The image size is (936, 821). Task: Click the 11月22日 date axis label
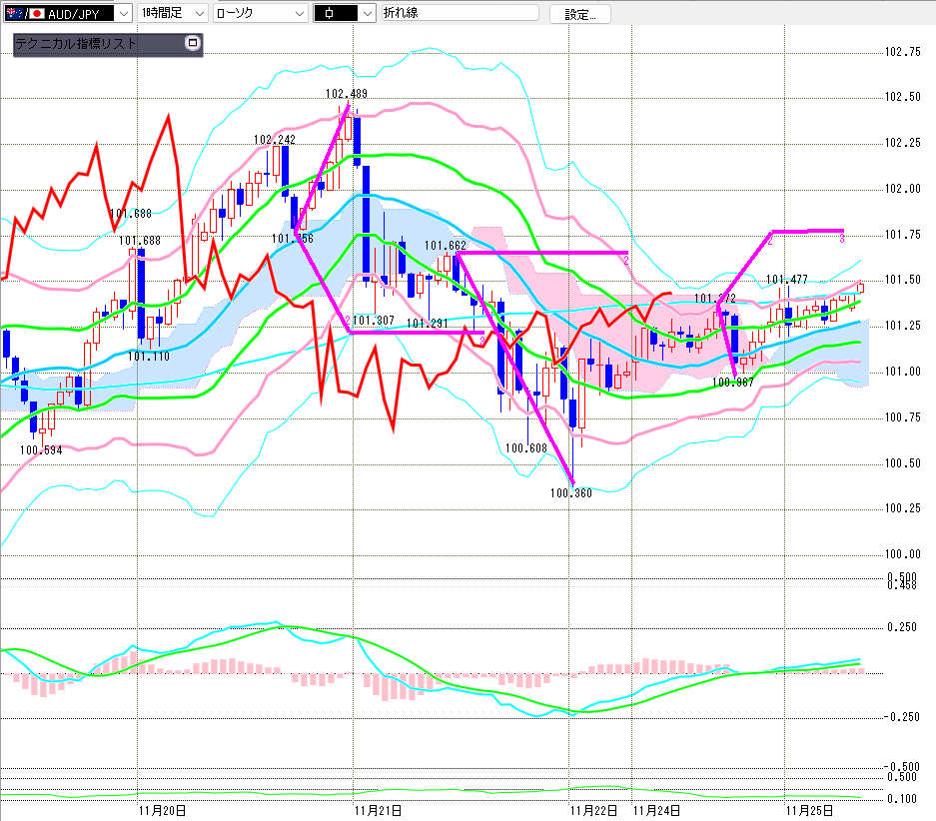coord(594,810)
